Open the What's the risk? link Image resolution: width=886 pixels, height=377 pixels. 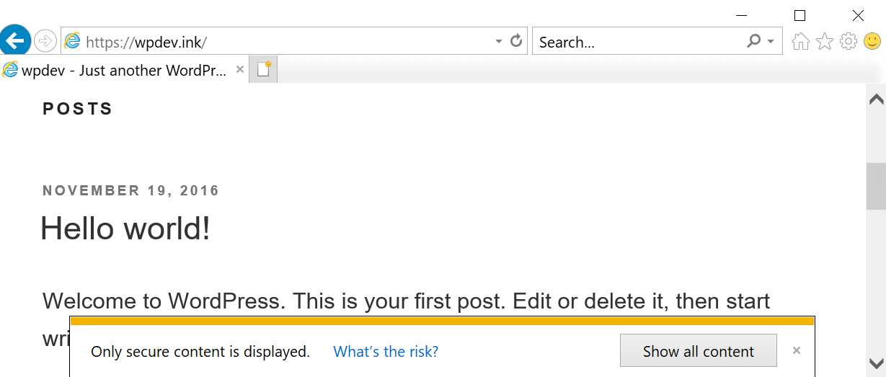tap(386, 352)
